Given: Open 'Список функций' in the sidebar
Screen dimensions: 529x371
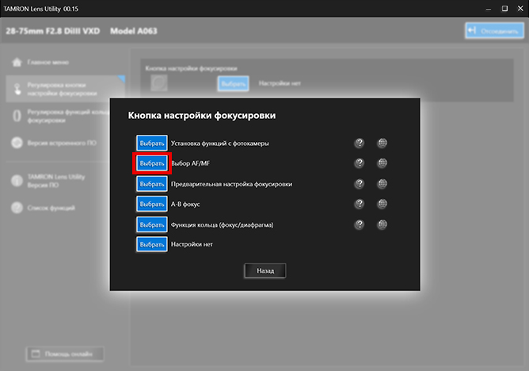Looking at the screenshot, I should click(49, 208).
